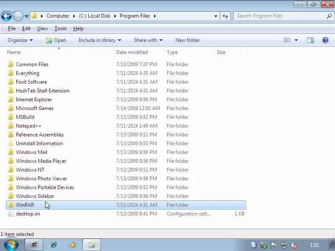Click the 7/14/2009 12:50 AM date cell
The height and width of the screenshot is (251, 335).
click(138, 108)
